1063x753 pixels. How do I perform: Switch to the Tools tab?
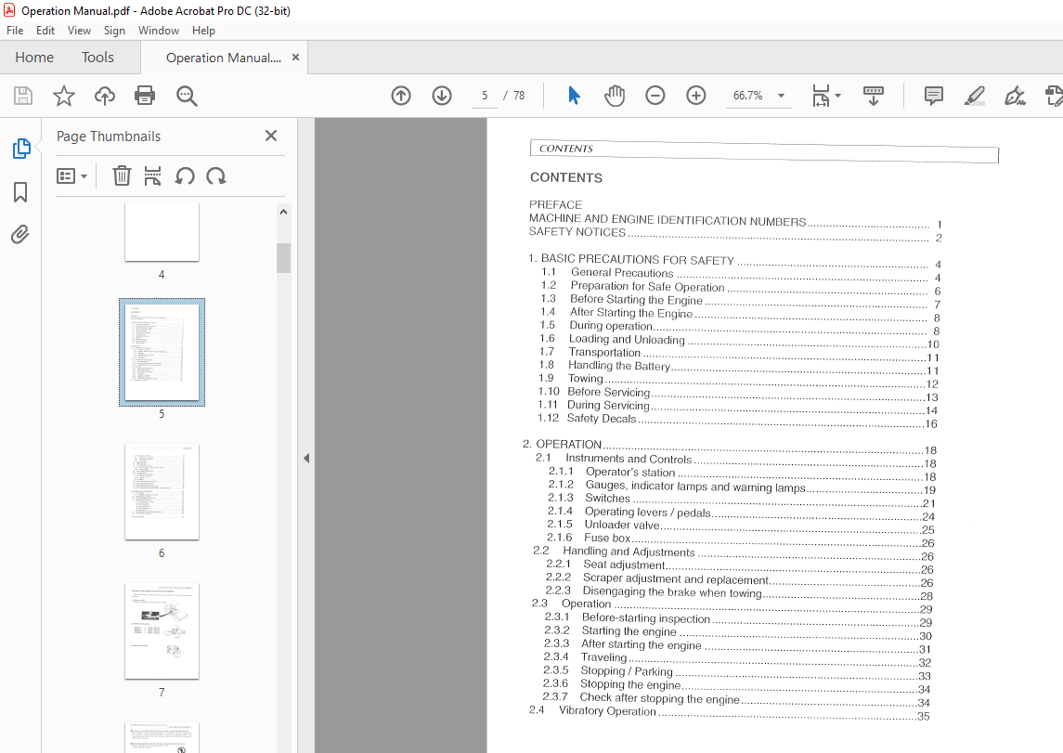97,58
